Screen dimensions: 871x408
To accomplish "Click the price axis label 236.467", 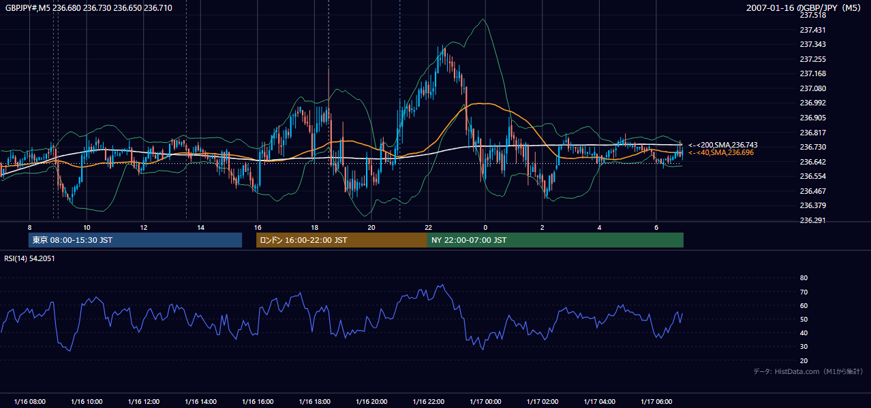I will point(812,191).
